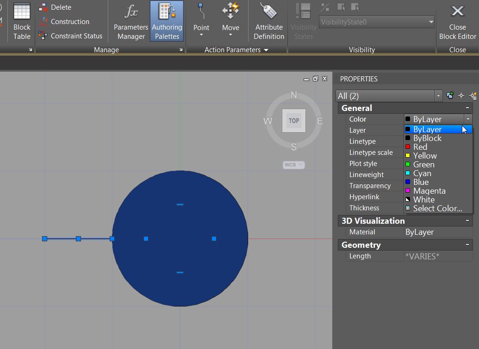This screenshot has width=479, height=349.
Task: Select Cyan in the color dropdown
Action: coord(422,173)
